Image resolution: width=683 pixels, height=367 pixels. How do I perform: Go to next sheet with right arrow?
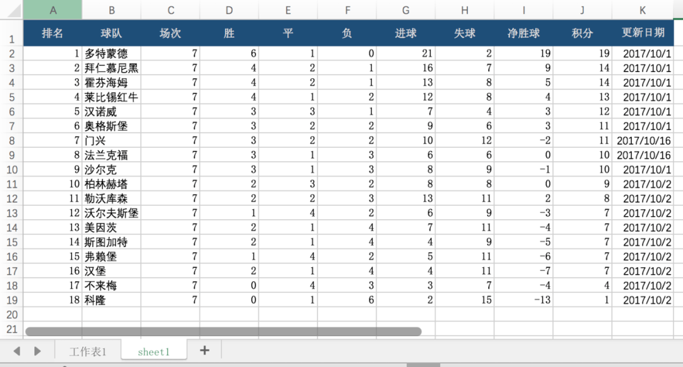37,351
